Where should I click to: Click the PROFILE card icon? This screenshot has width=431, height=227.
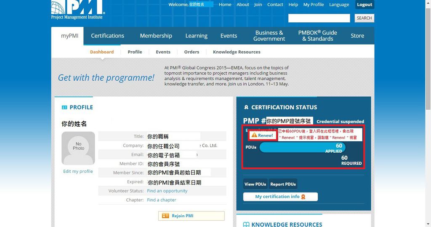click(x=64, y=107)
